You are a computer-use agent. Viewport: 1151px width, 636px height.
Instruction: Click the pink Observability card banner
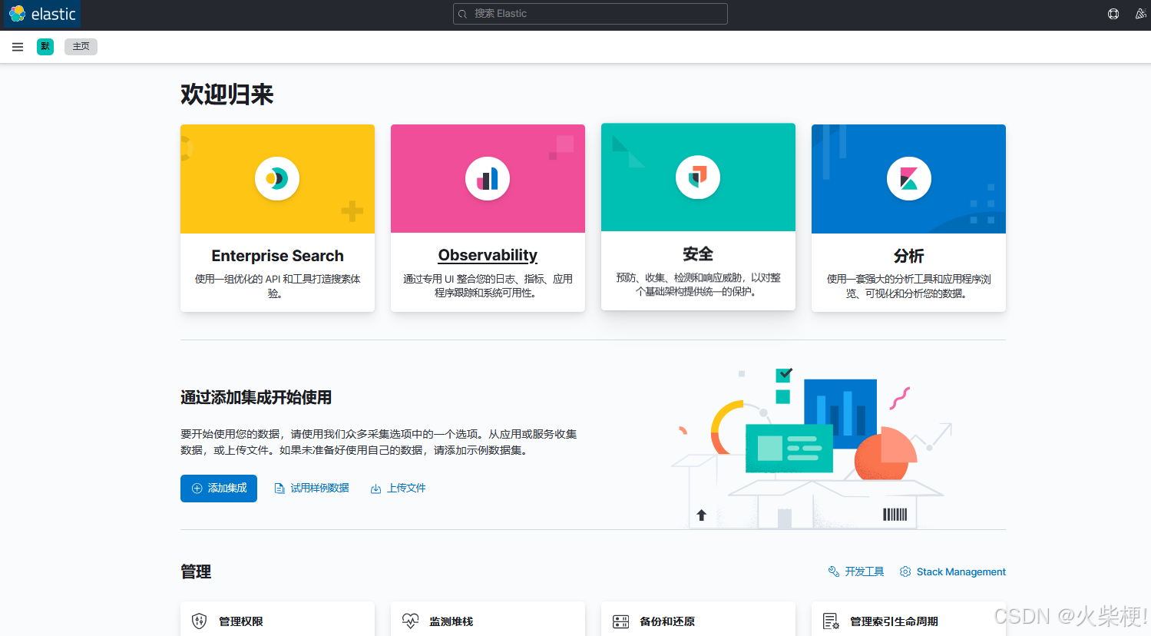click(x=488, y=179)
